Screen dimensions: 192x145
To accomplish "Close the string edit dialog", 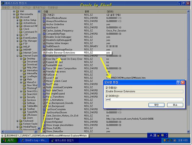I will [x=183, y=83].
